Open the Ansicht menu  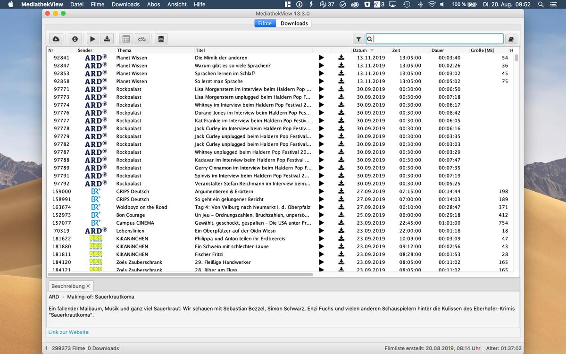177,4
